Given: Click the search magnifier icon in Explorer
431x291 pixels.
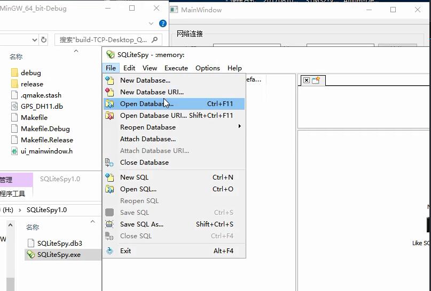Looking at the screenshot, I should [154, 40].
